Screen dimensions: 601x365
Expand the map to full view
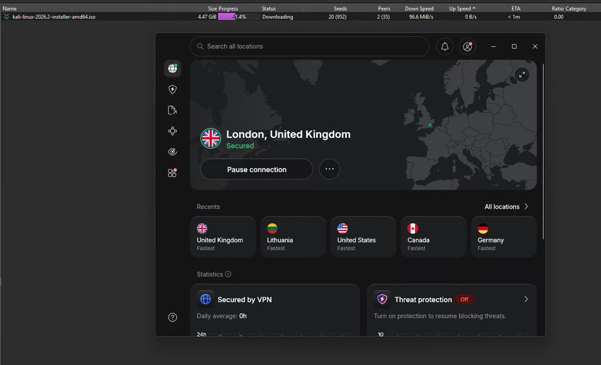[x=522, y=75]
